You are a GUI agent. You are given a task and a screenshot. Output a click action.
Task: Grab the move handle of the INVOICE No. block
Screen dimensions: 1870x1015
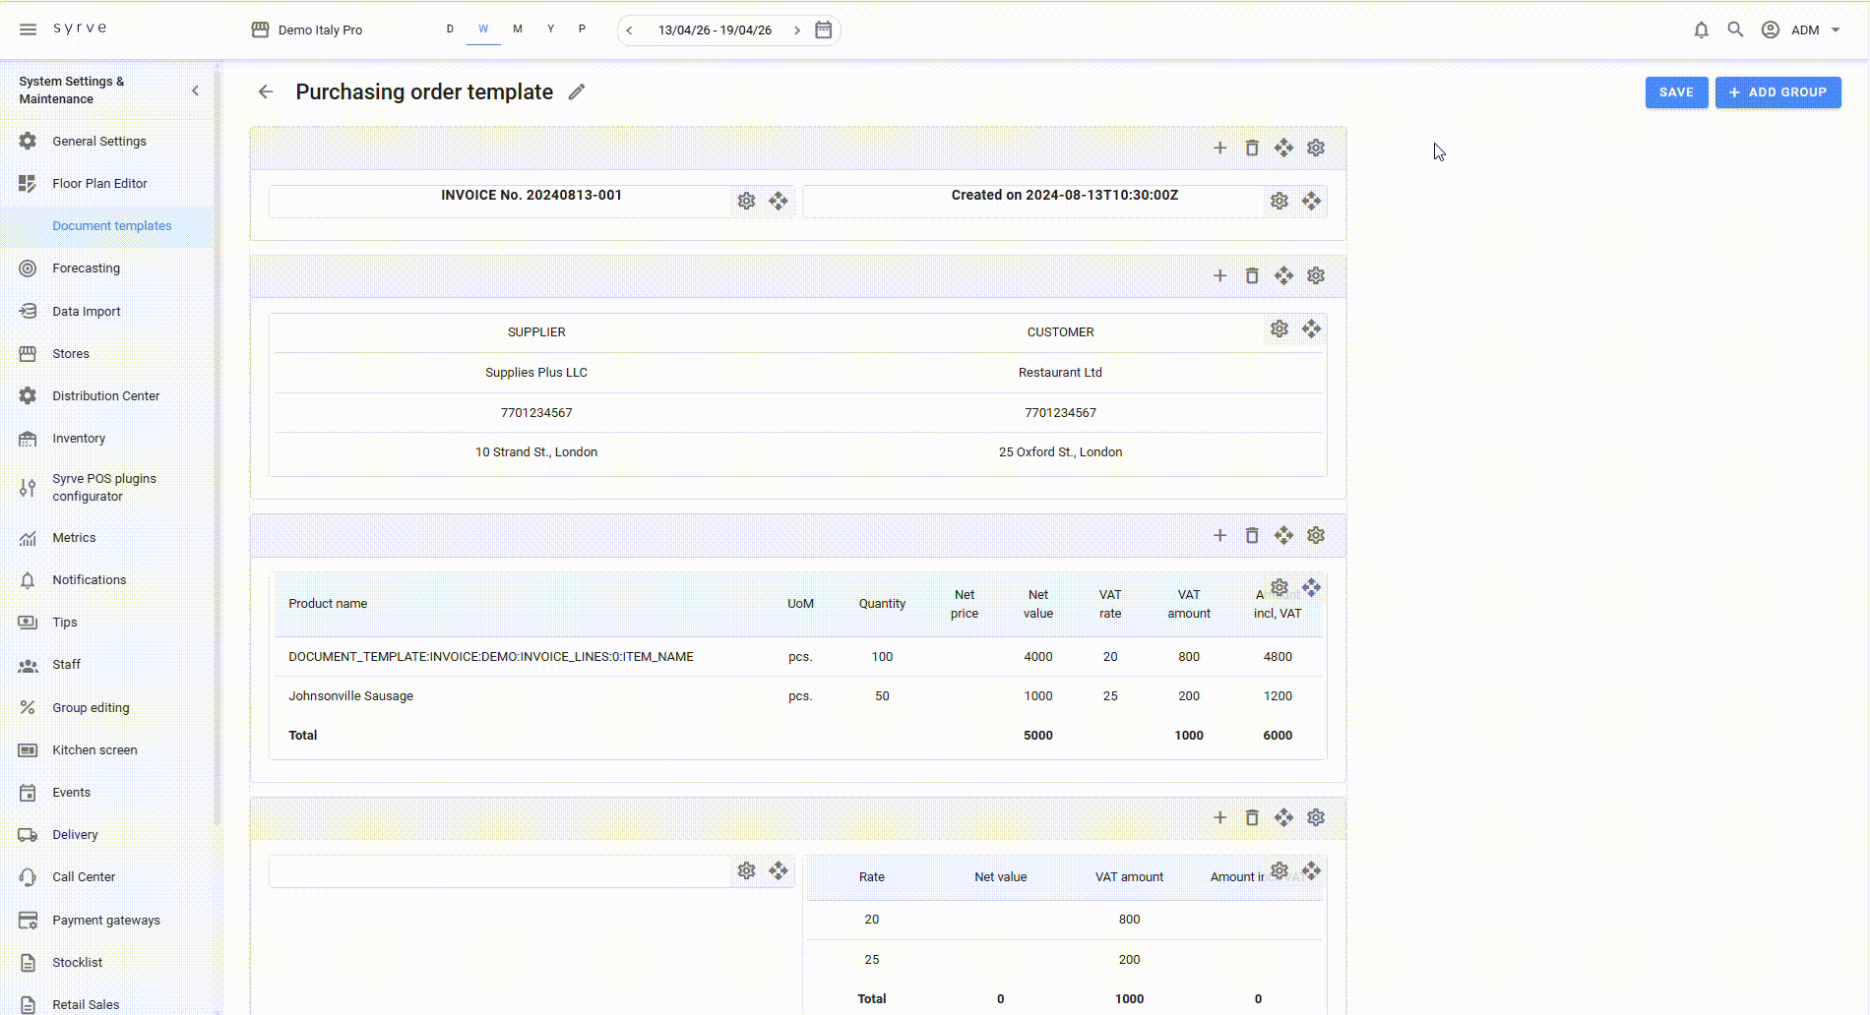click(x=779, y=201)
